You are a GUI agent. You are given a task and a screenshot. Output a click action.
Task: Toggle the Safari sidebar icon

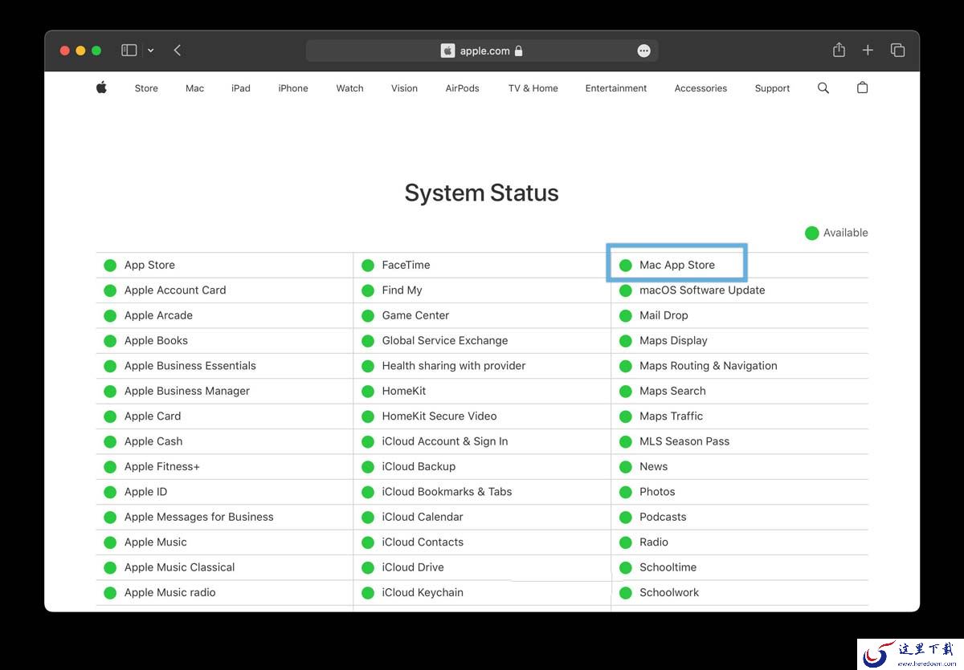coord(129,51)
